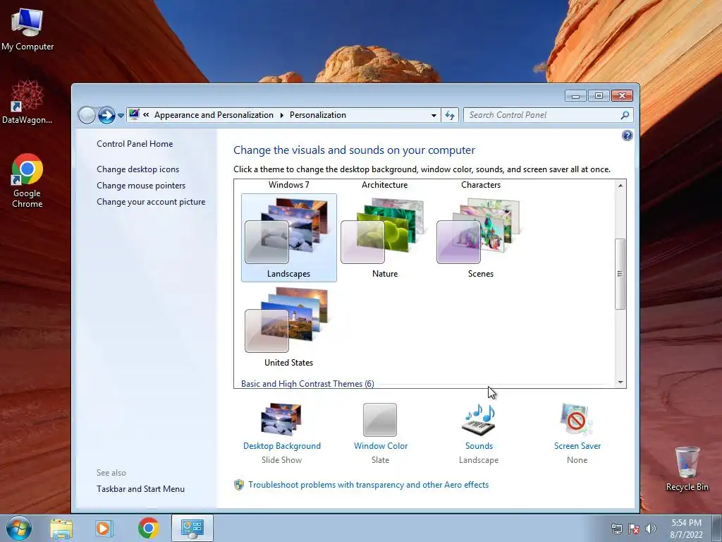Click the Appearance and Personalization breadcrumb
This screenshot has width=722, height=542.
click(x=214, y=115)
